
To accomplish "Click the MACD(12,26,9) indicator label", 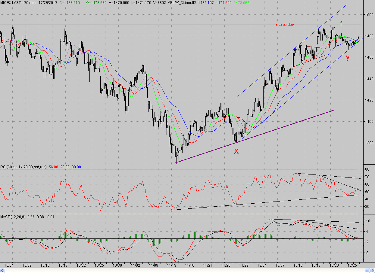I will click(13, 216).
